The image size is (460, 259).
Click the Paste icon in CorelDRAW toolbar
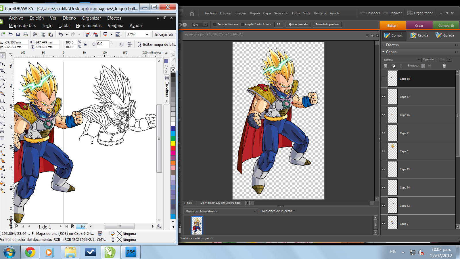[51, 35]
